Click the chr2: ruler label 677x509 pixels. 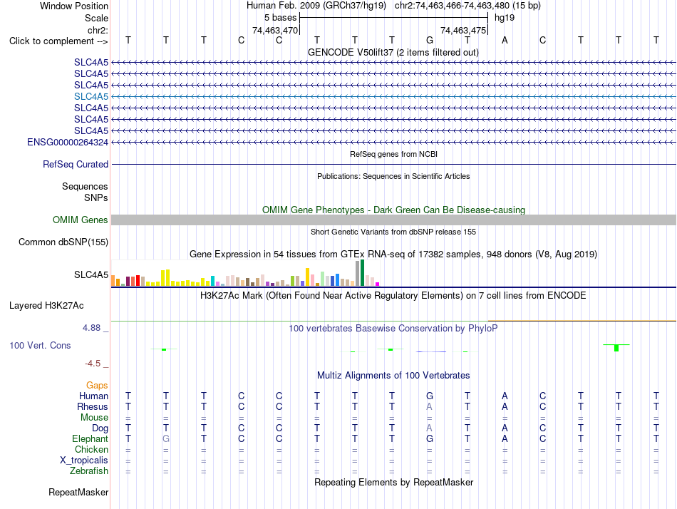pyautogui.click(x=98, y=30)
